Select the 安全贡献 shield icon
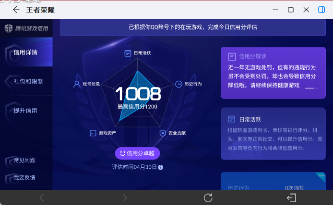Image resolution: width=333 pixels, height=205 pixels. click(163, 133)
